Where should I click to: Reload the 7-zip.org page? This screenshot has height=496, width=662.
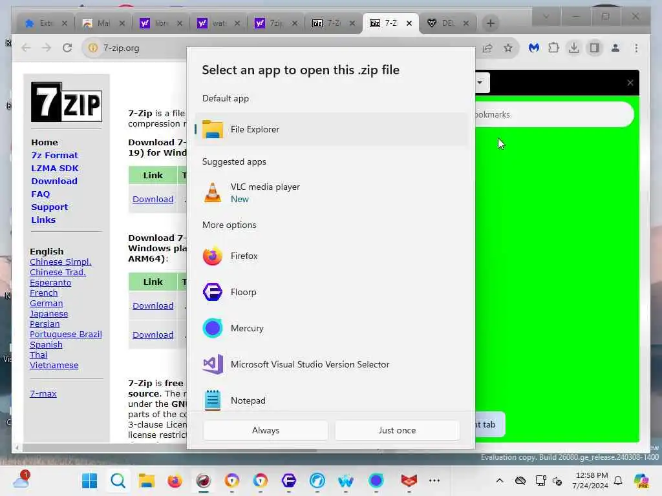point(67,48)
